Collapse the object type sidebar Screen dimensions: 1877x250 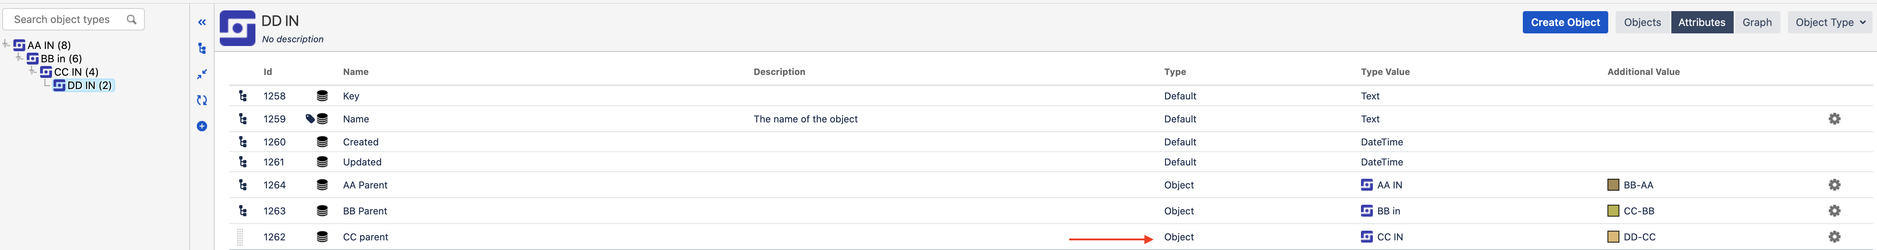tap(202, 23)
